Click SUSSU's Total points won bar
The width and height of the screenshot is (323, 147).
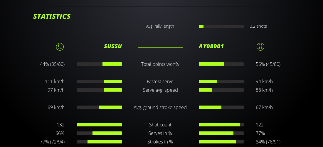click(99, 64)
